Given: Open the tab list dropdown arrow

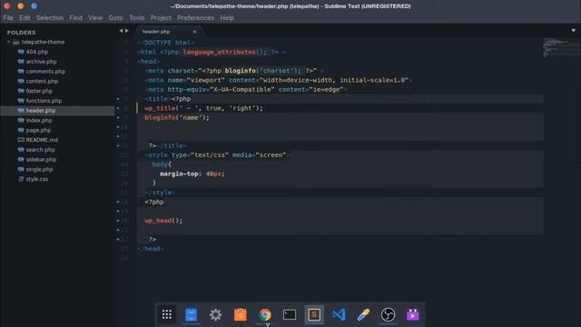Looking at the screenshot, I should [x=573, y=31].
